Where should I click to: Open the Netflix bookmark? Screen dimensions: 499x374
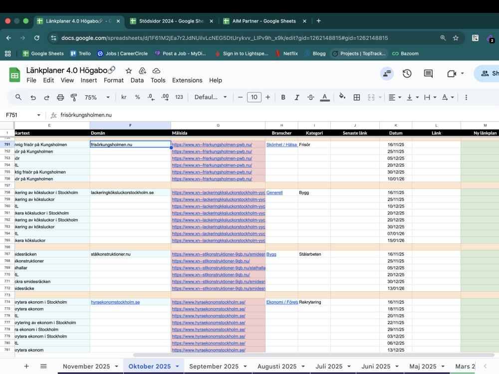point(286,53)
